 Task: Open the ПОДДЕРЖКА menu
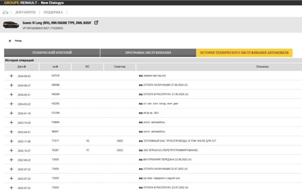(53, 12)
